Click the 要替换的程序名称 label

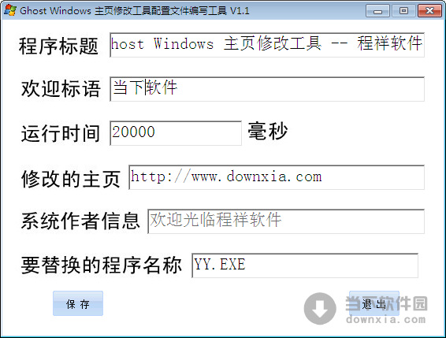(102, 265)
